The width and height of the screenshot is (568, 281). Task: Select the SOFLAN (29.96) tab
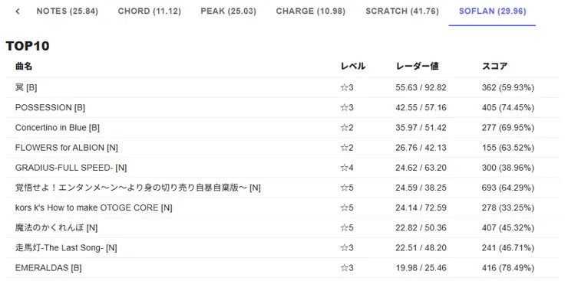[492, 11]
